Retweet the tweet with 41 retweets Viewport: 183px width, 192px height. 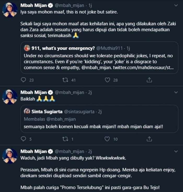coord(65,80)
